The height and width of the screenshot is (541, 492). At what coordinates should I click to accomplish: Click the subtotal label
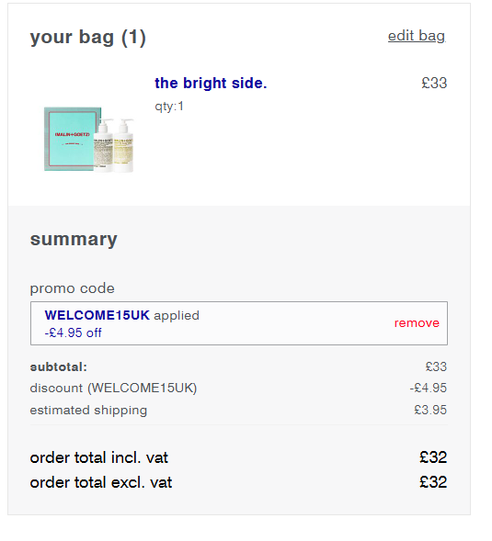(x=58, y=366)
